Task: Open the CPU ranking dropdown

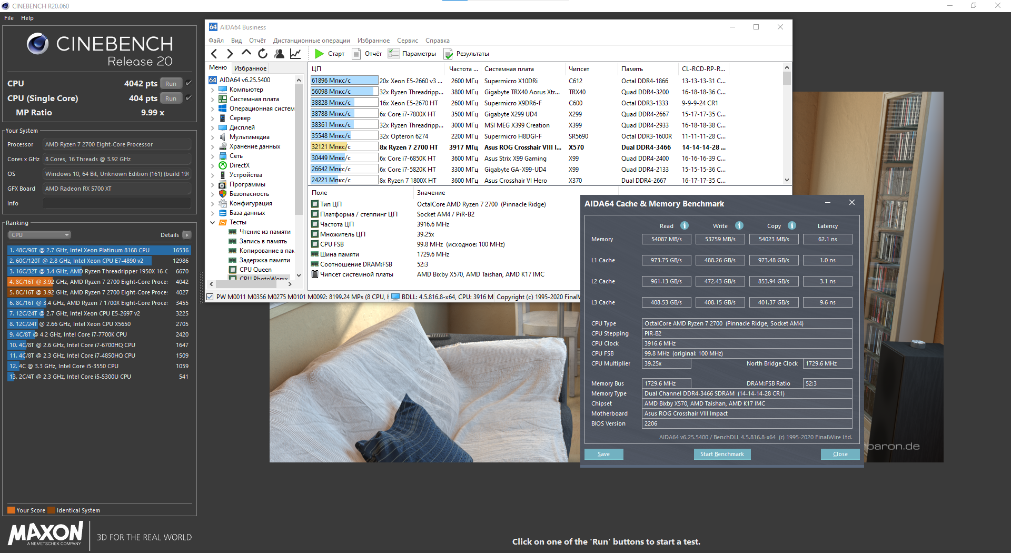Action: [39, 235]
